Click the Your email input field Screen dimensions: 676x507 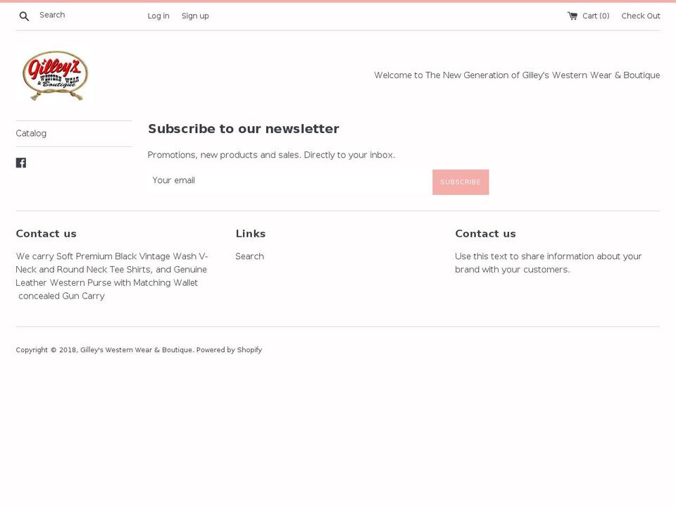tap(289, 181)
